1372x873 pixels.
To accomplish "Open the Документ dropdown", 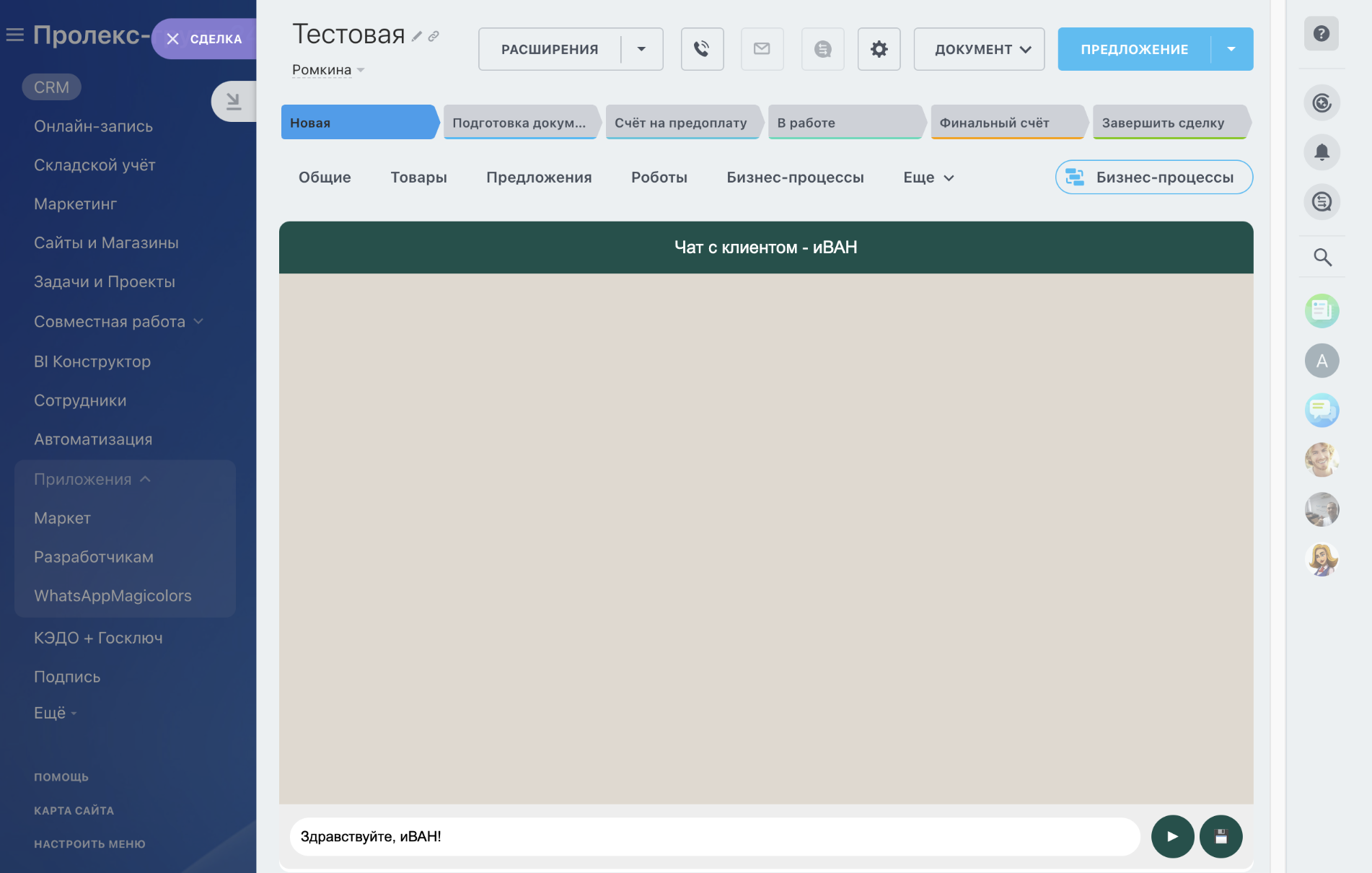I will [x=978, y=49].
